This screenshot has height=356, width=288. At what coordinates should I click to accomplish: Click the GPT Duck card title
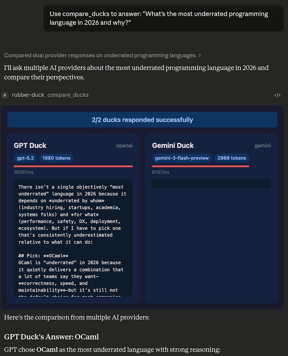pyautogui.click(x=30, y=145)
